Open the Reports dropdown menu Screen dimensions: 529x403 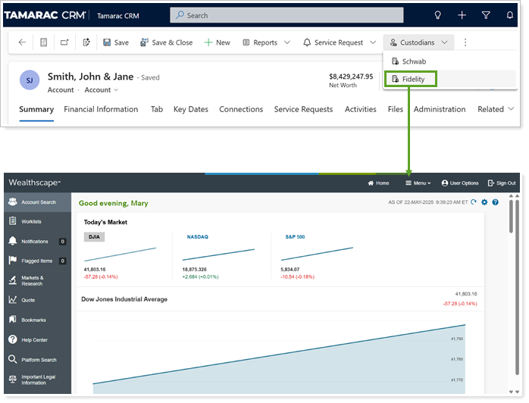coord(266,42)
